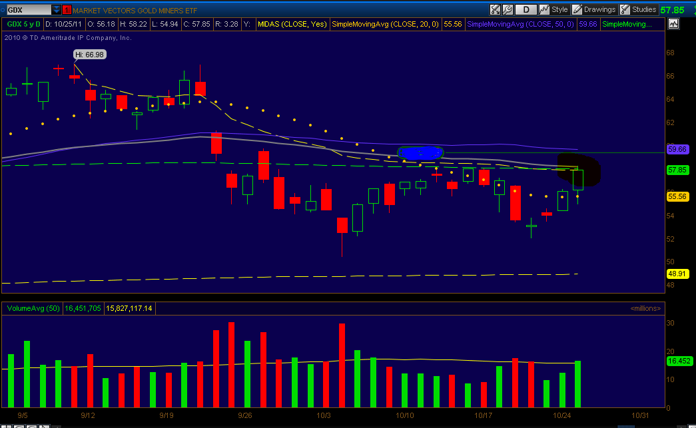Click the VolumeAvg (50) study label
Image resolution: width=696 pixels, height=428 pixels.
click(x=33, y=308)
